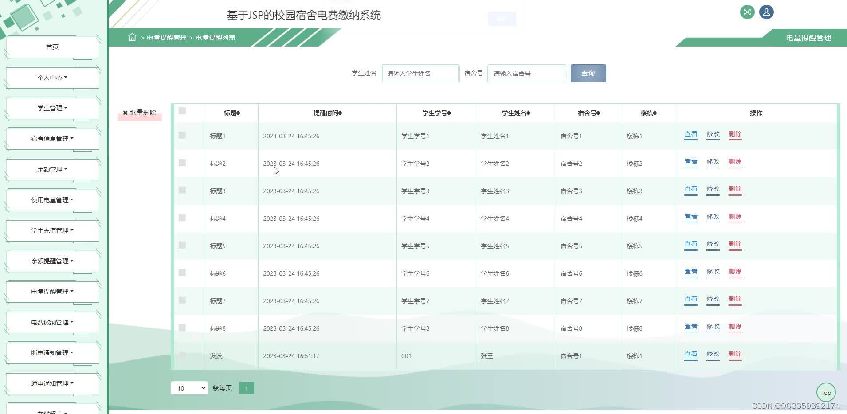Sort by 学生学号 column
This screenshot has height=414, width=847.
click(x=436, y=113)
